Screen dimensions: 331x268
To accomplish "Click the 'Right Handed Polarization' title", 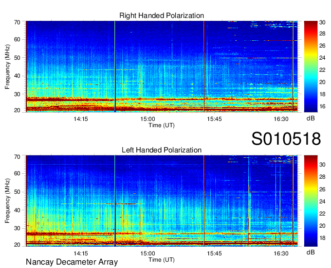I will [162, 16].
